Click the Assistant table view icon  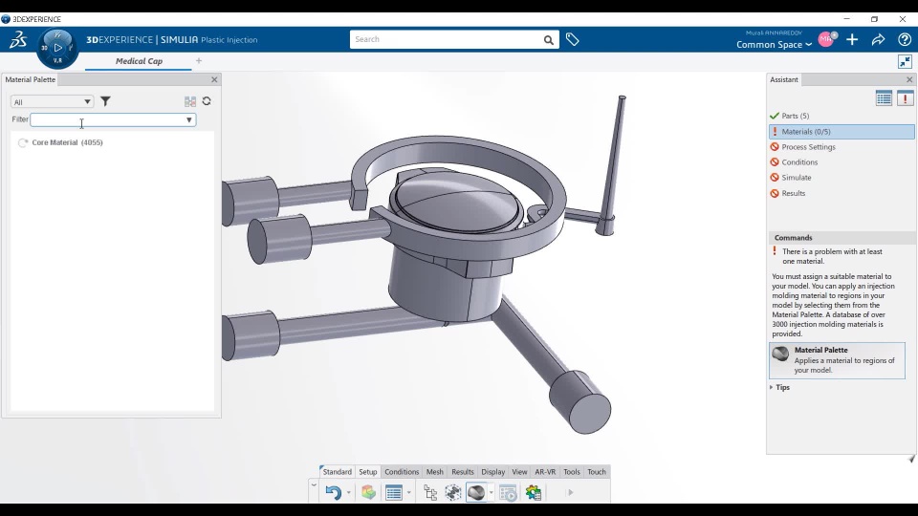click(x=884, y=98)
